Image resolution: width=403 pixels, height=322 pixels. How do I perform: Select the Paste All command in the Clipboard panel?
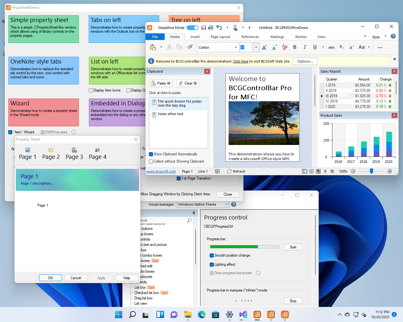161,83
